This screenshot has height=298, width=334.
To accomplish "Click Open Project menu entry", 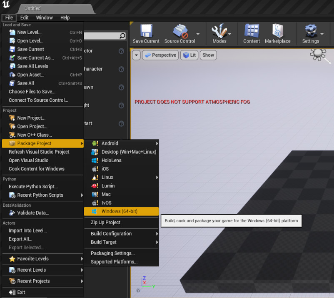I will tap(42, 126).
